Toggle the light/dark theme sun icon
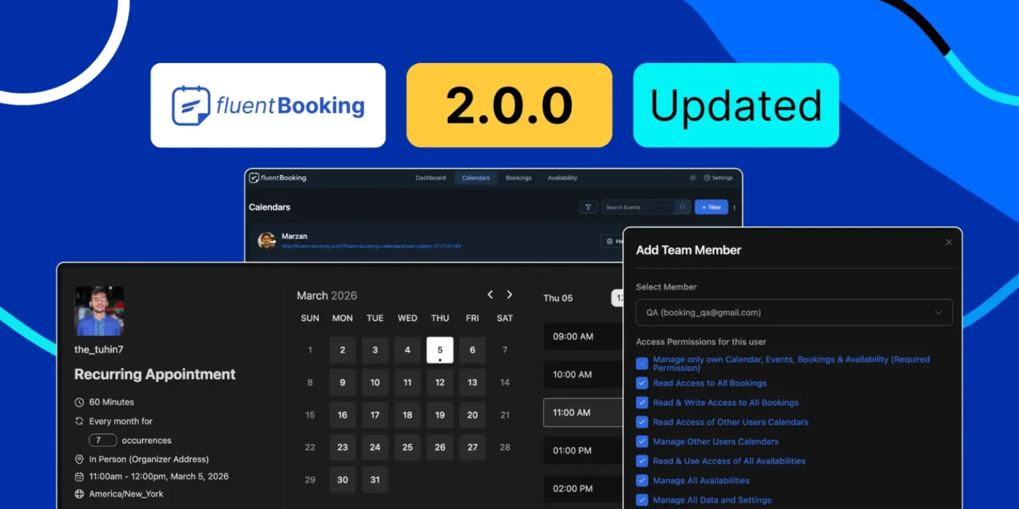Screen dimensions: 1019x509 pyautogui.click(x=693, y=178)
